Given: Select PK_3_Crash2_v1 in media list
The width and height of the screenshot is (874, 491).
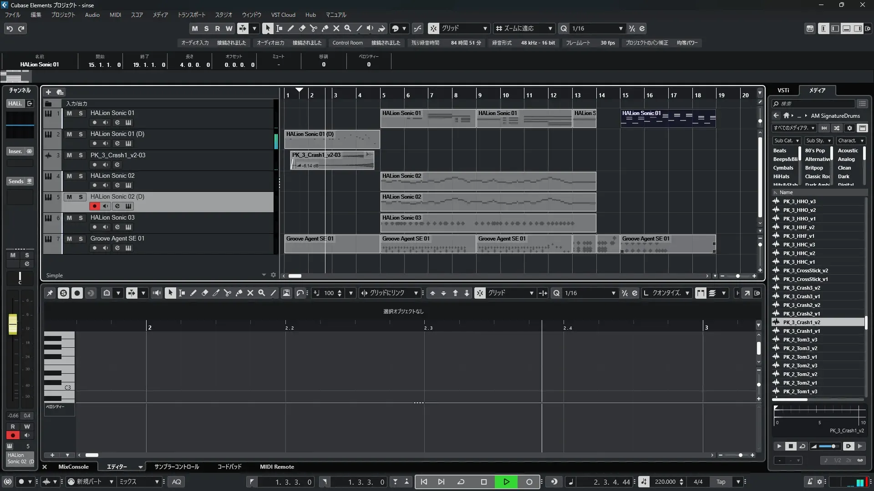Looking at the screenshot, I should [x=801, y=314].
